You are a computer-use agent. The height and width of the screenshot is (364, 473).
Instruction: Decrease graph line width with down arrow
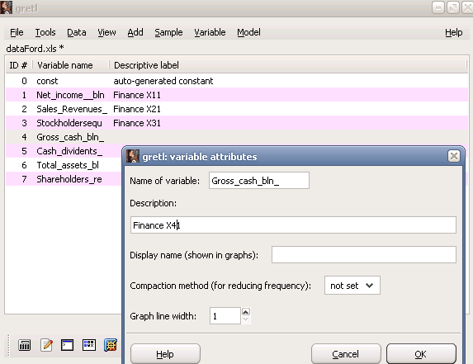[x=246, y=319]
